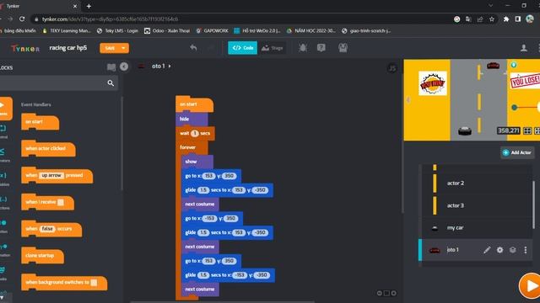Open the help question-mark icon

click(321, 48)
